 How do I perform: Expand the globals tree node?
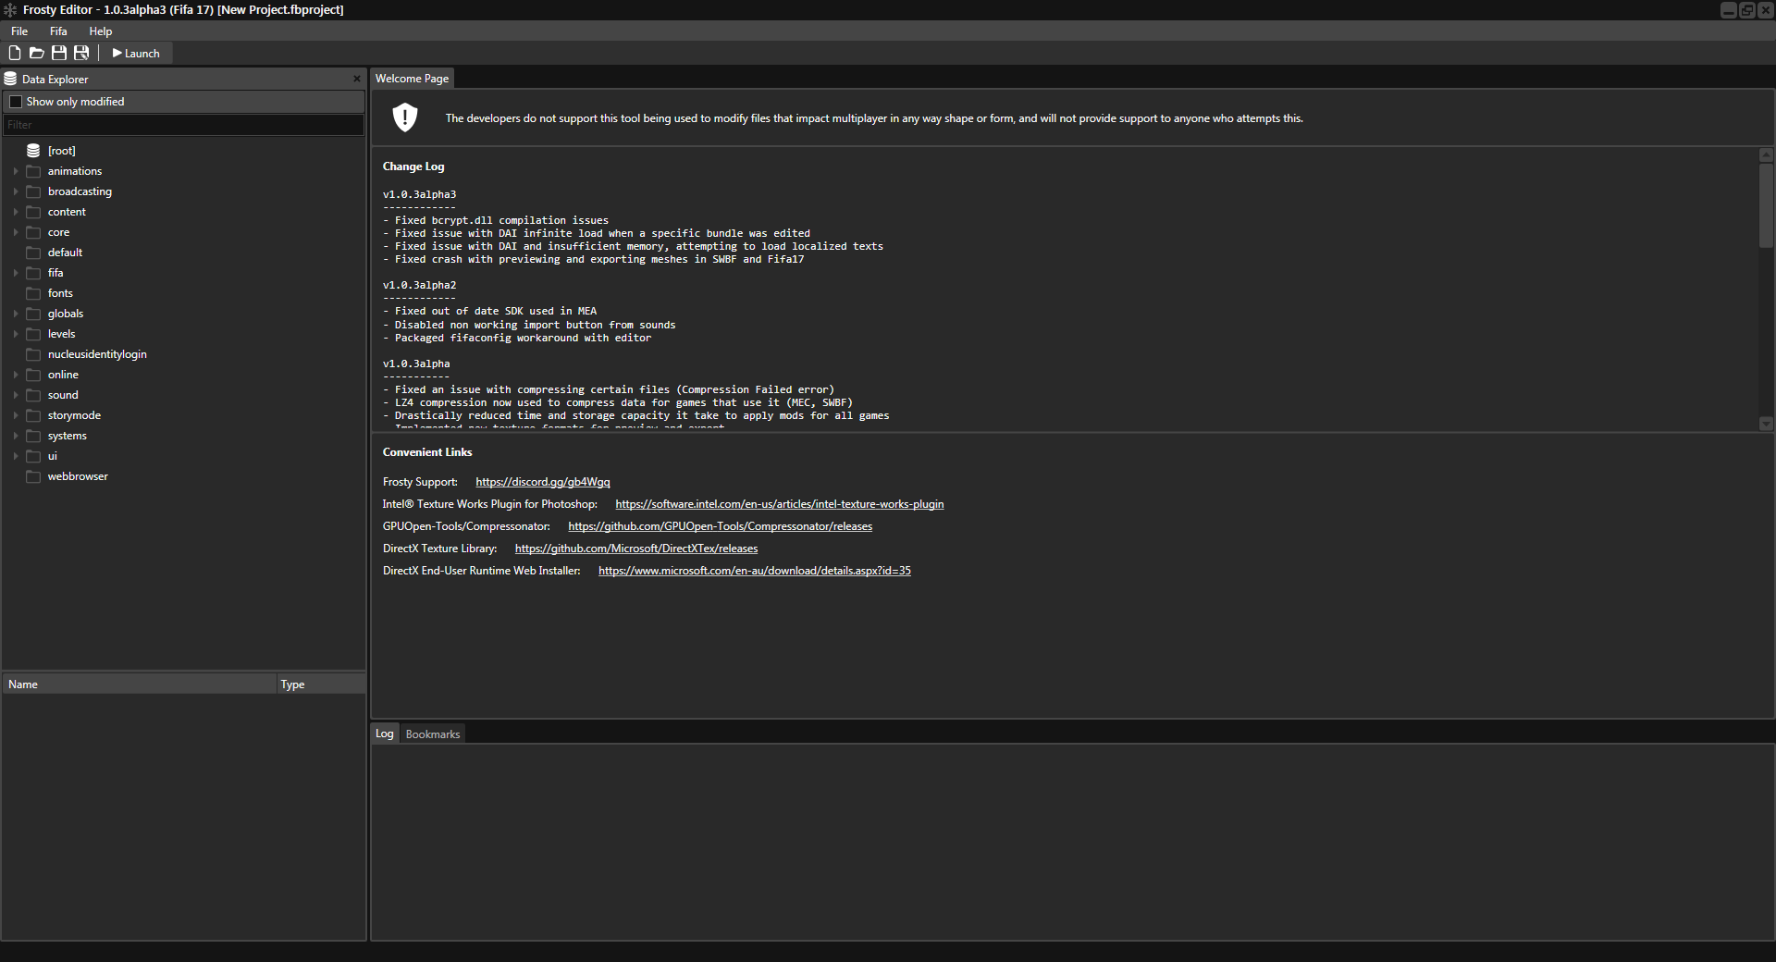pos(16,314)
